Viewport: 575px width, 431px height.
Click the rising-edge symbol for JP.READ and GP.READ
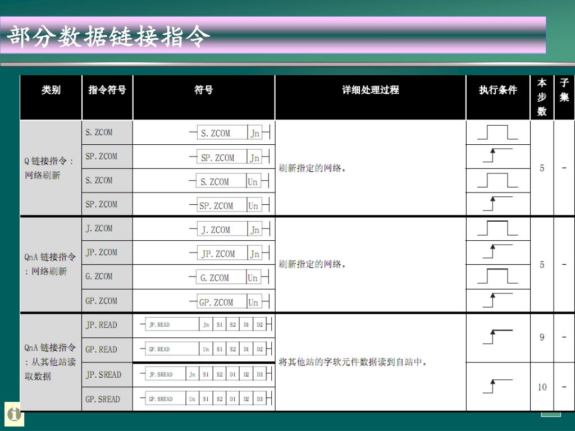[498, 337]
